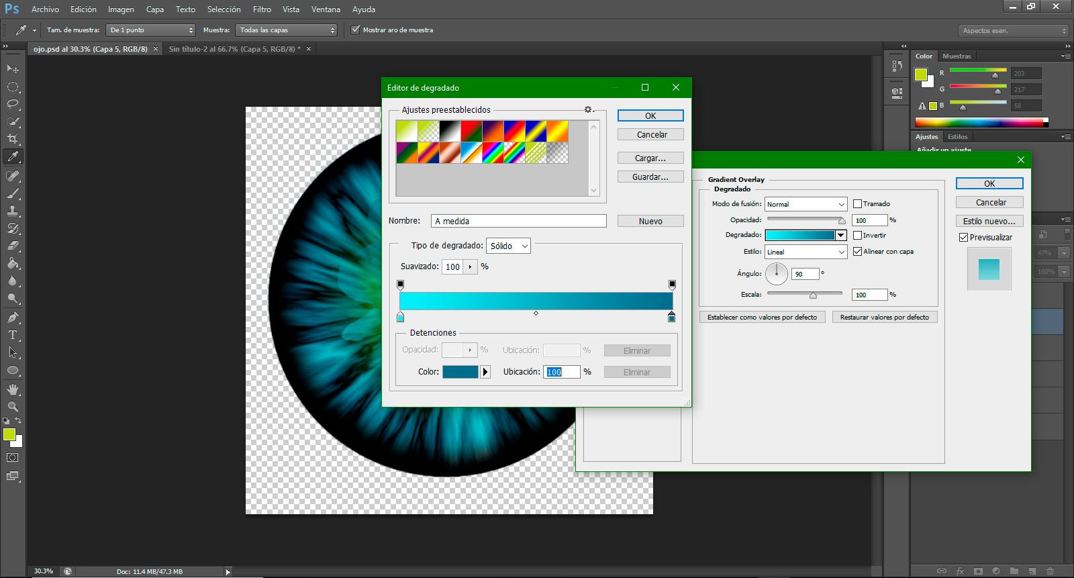Select the Zoom tool
Viewport: 1074px width, 578px height.
click(13, 407)
